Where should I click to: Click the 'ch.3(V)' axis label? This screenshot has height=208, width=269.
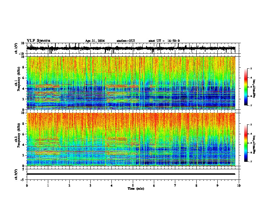pos(16,174)
